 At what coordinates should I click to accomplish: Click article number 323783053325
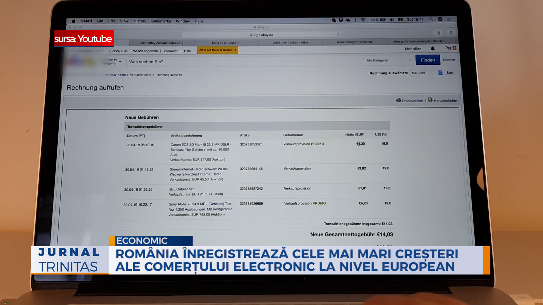click(251, 144)
